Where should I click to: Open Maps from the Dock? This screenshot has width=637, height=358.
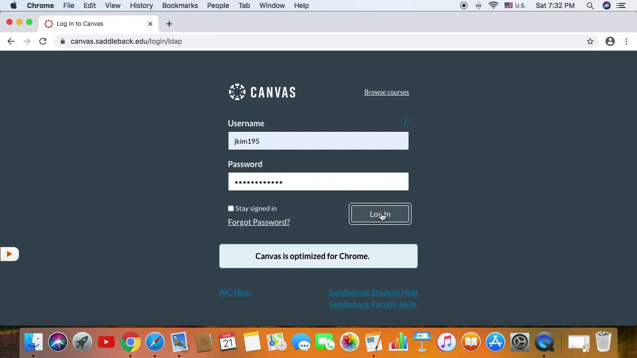pyautogui.click(x=277, y=342)
